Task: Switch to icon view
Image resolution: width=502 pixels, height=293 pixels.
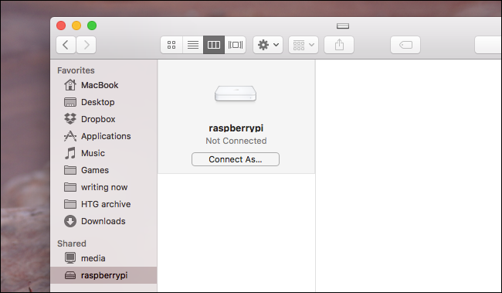Action: 171,45
